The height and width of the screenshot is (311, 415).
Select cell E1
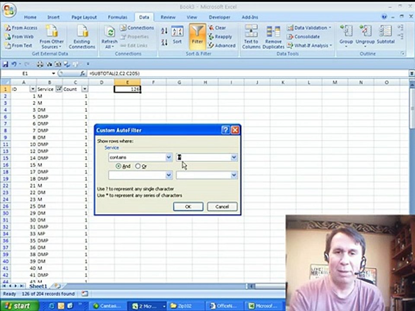point(127,89)
